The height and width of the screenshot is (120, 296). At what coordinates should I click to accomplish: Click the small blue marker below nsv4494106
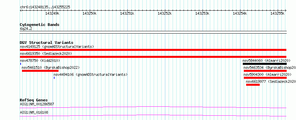point(54,78)
